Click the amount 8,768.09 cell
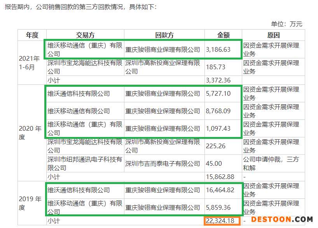 (x=218, y=111)
